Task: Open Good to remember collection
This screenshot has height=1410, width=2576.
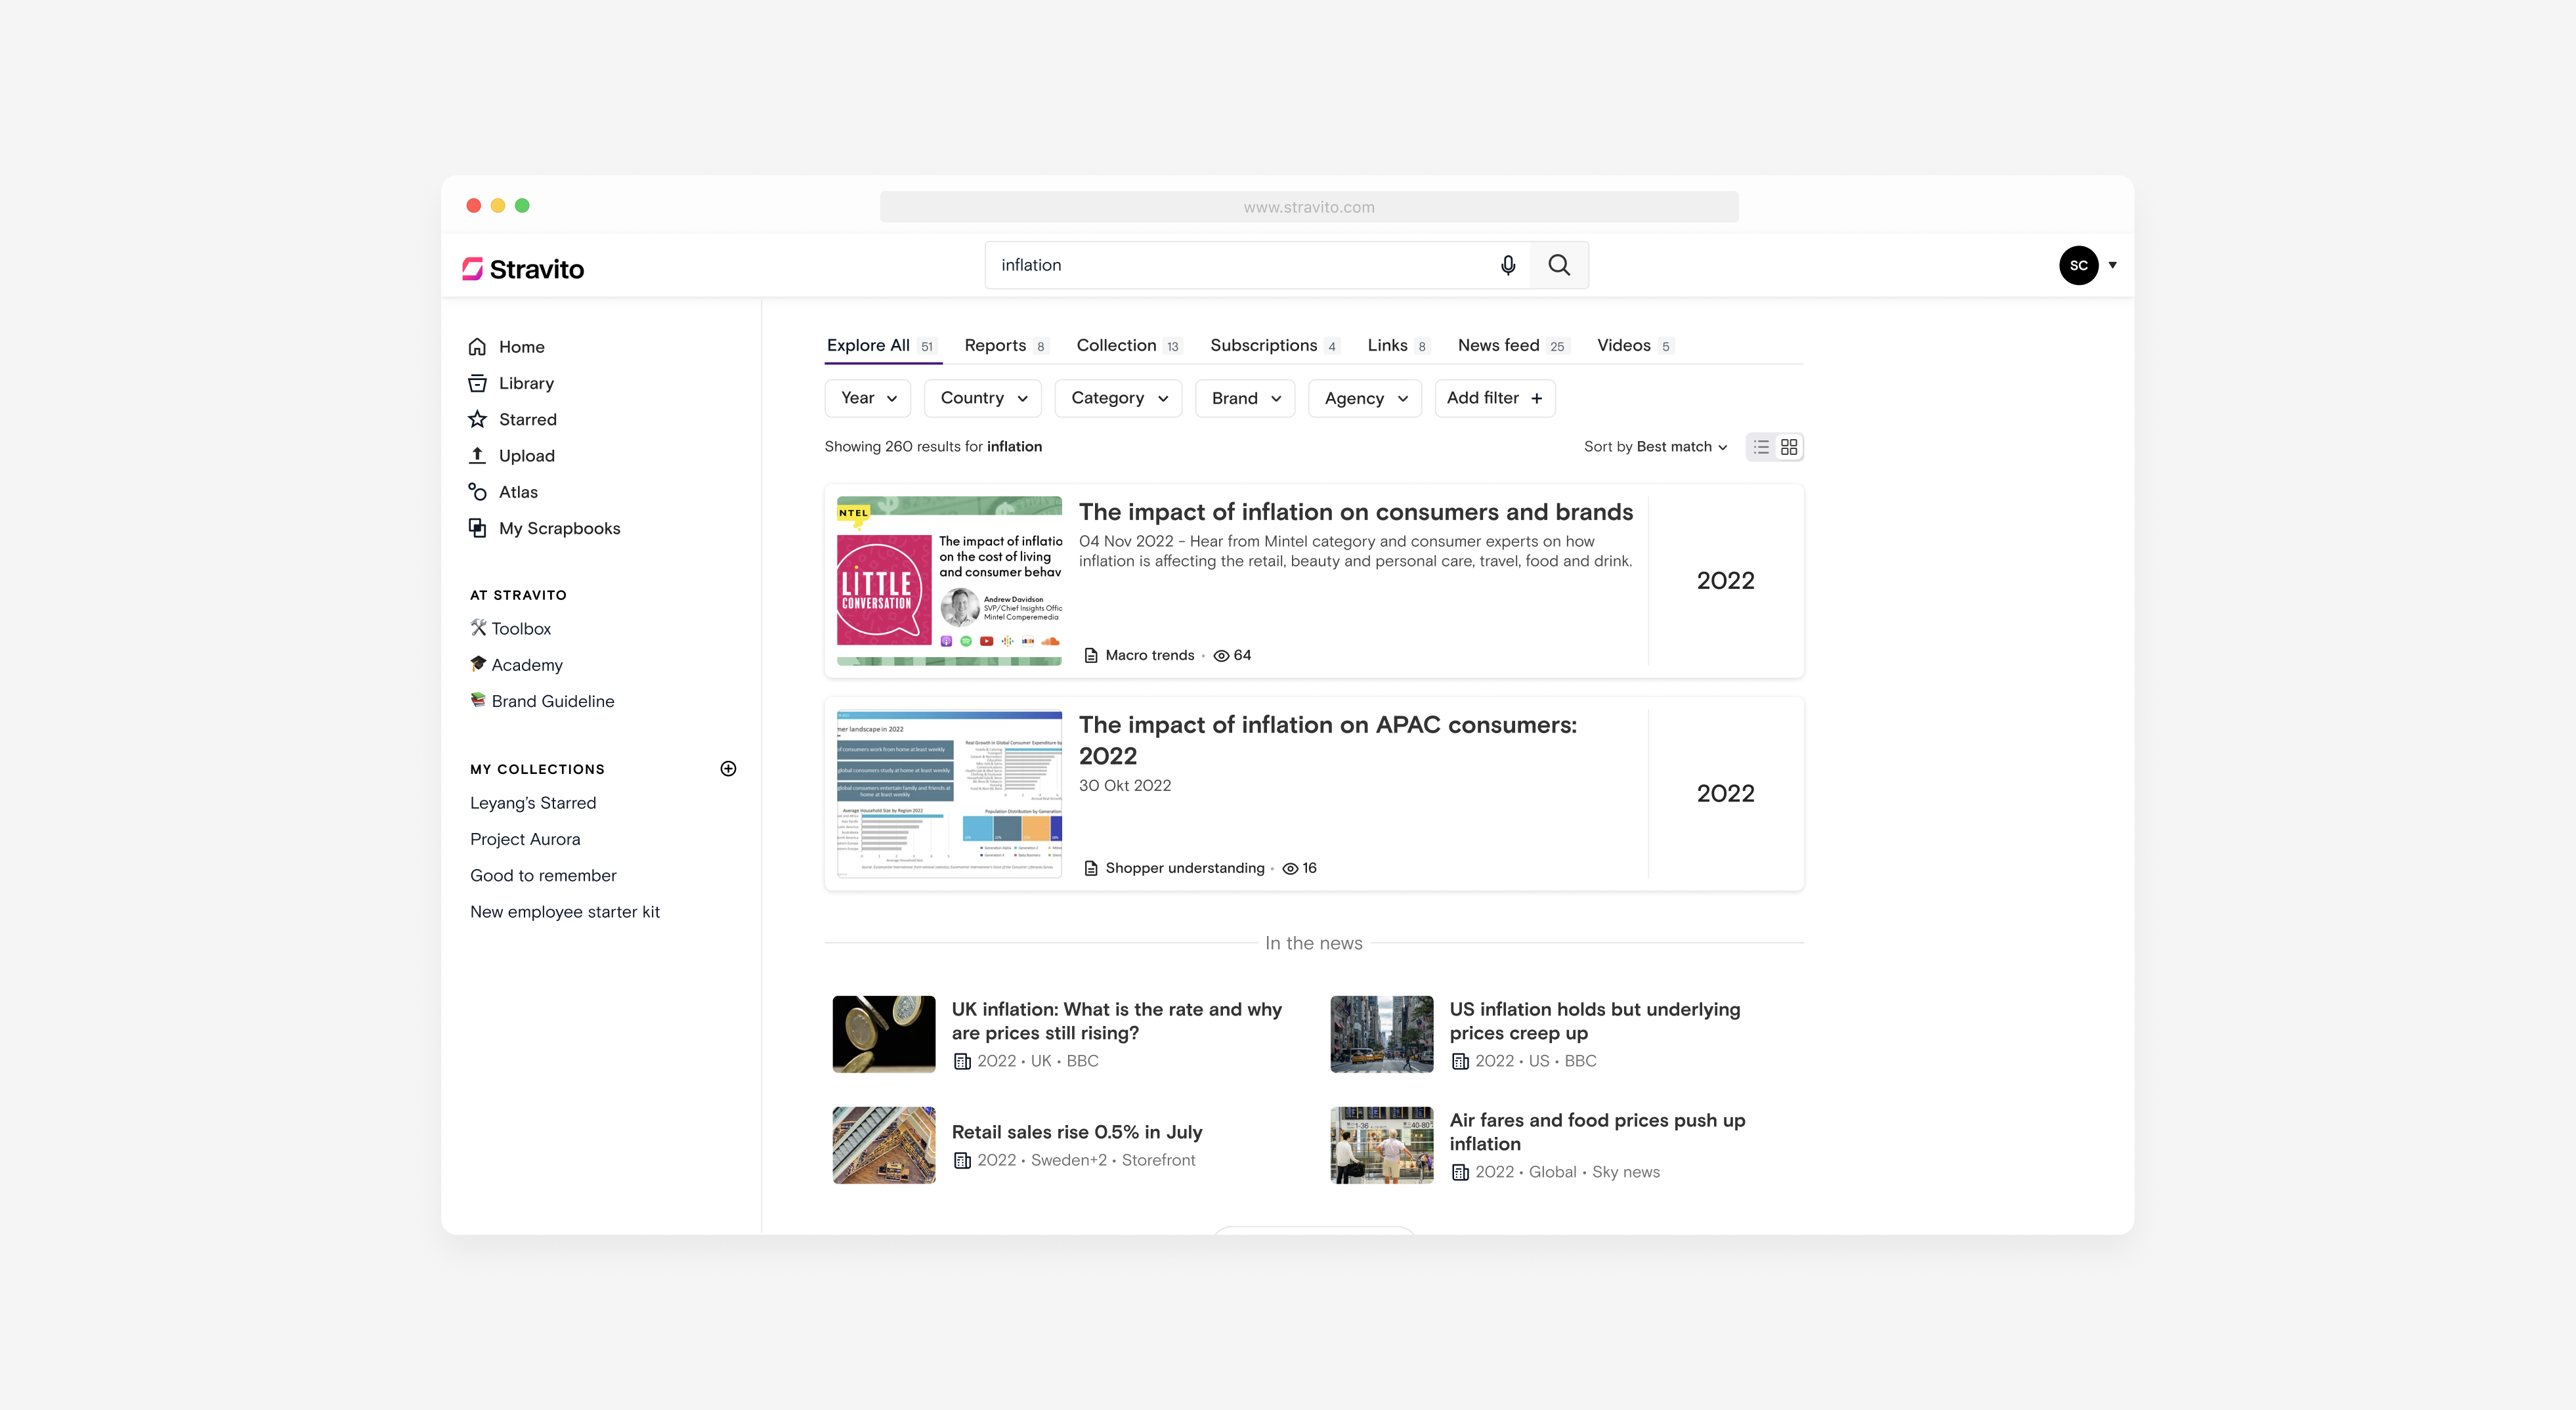Action: pyautogui.click(x=543, y=875)
